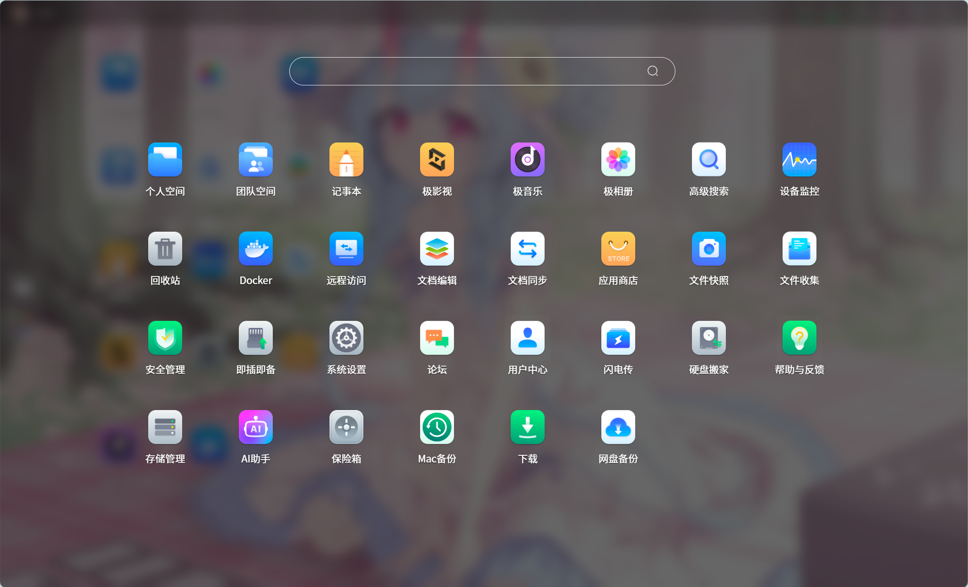
Task: Launch 文档同步 document sync
Action: (527, 249)
